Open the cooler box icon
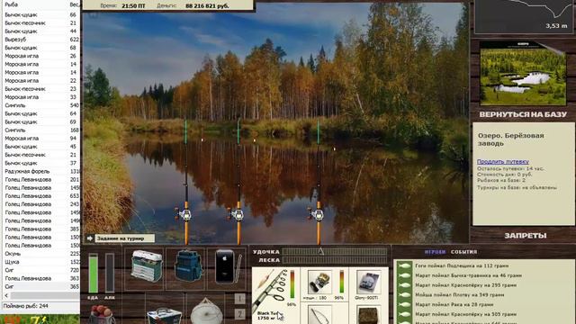The height and width of the screenshot is (324, 576). (164, 316)
